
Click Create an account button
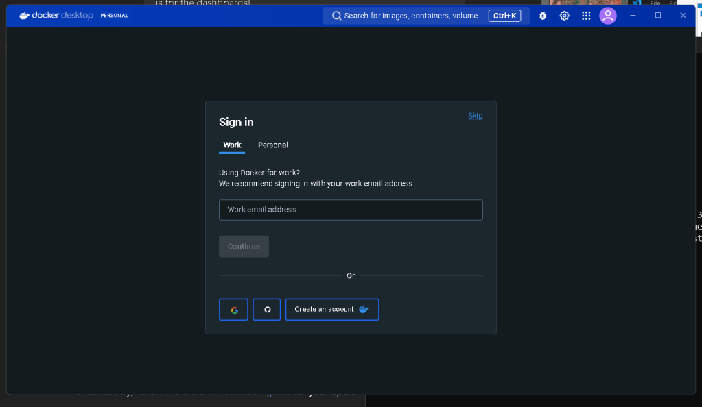click(331, 310)
